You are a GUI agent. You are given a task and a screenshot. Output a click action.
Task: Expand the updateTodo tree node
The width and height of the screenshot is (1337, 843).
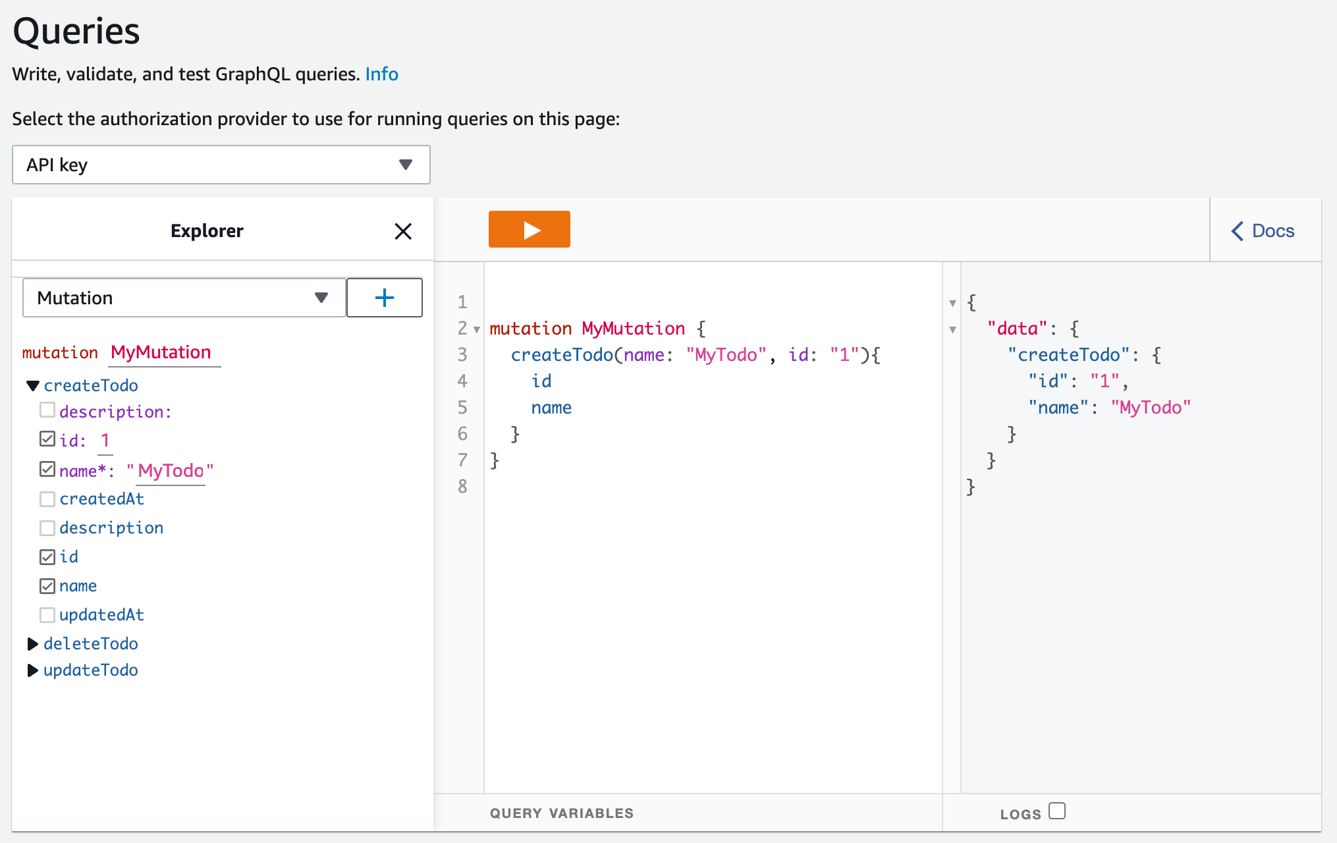coord(32,670)
